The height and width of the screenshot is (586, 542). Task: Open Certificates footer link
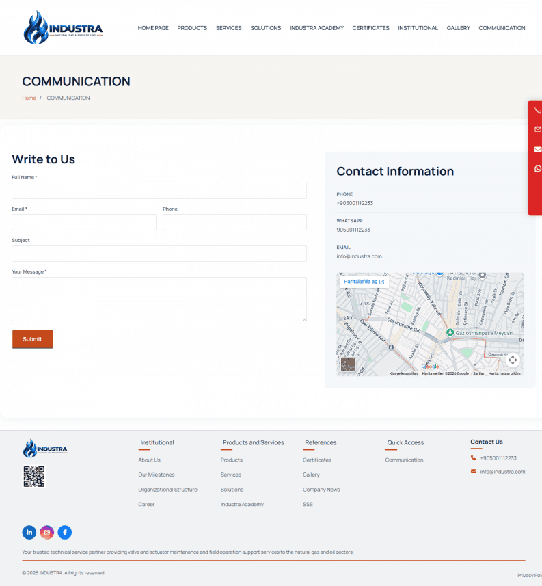tap(317, 460)
